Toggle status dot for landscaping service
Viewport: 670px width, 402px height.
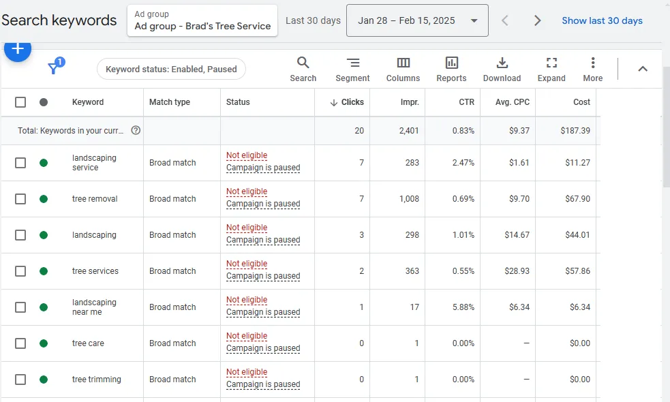tap(44, 163)
